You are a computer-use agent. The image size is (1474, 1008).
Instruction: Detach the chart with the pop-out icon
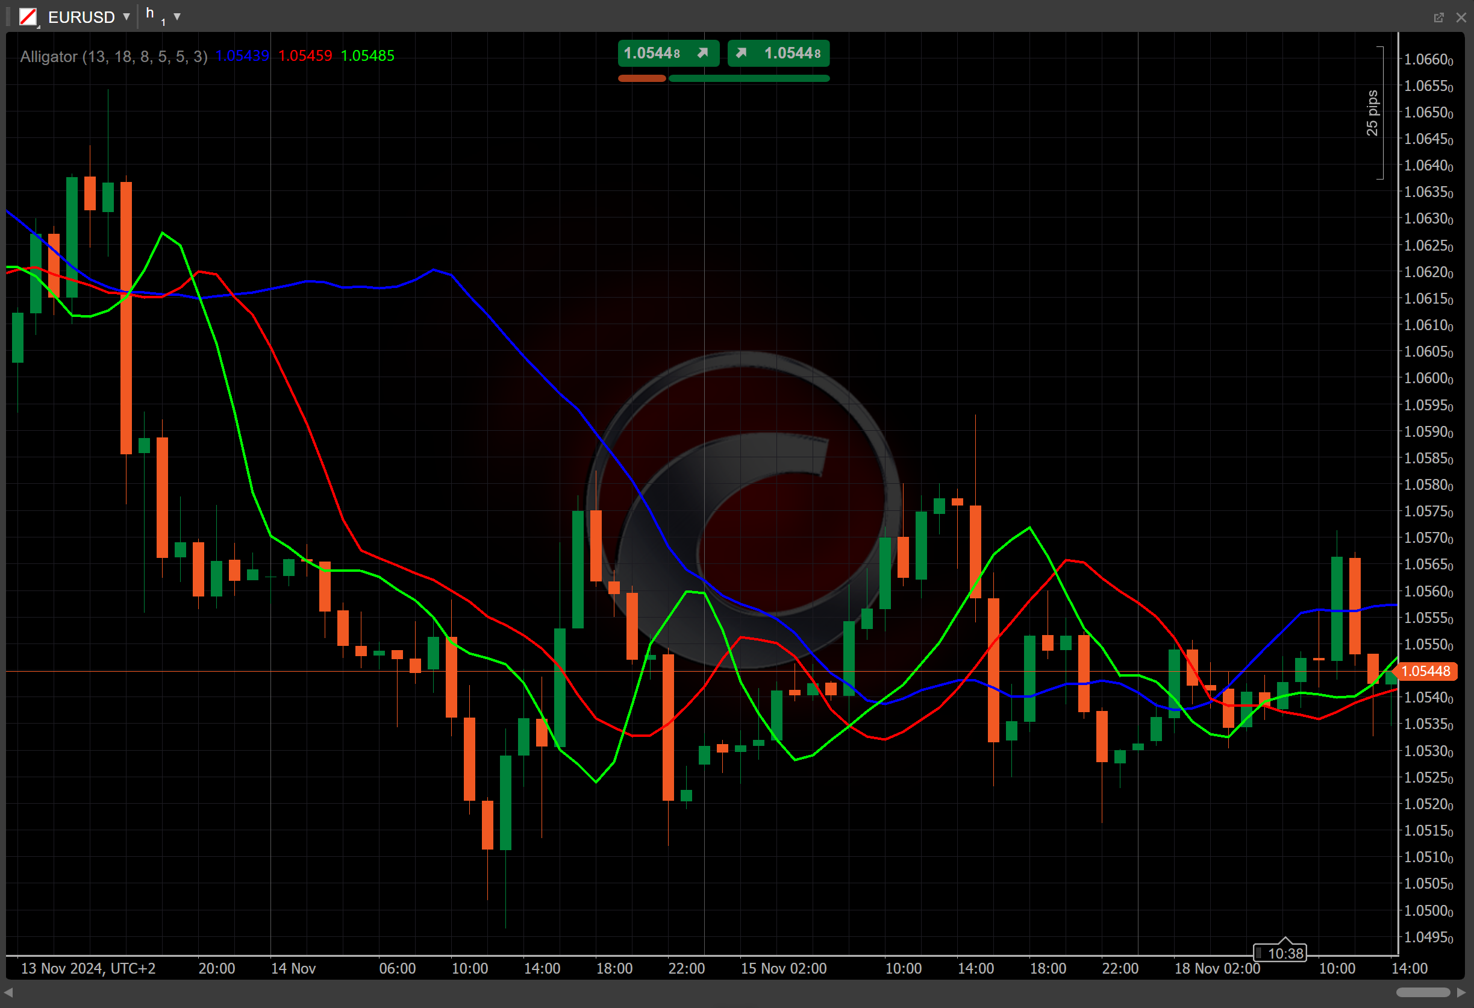click(1438, 17)
